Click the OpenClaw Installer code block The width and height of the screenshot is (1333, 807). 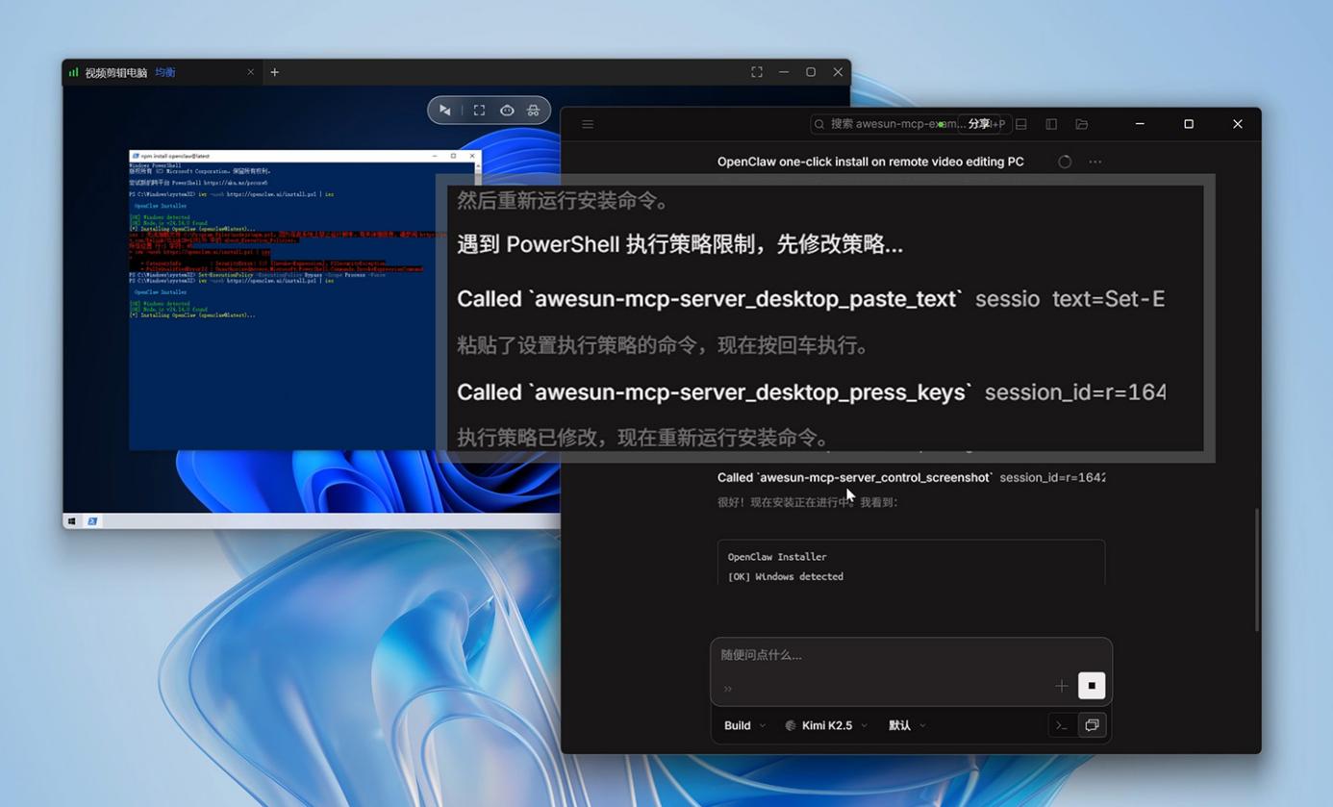pos(911,563)
